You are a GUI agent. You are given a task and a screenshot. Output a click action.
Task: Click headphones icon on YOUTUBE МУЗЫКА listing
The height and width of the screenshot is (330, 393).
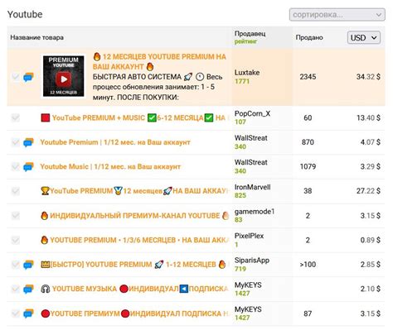tap(46, 289)
